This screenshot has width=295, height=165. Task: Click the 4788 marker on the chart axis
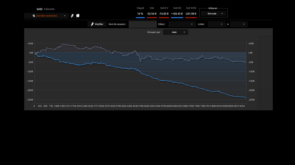pyautogui.click(x=141, y=106)
